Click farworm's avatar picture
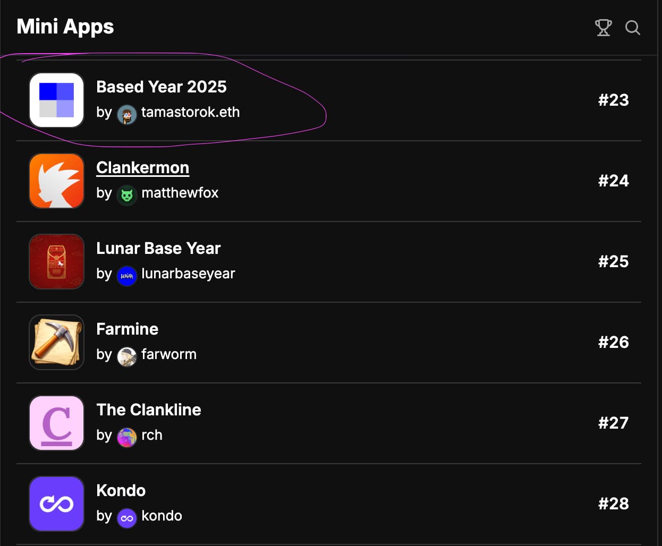662x546 pixels. tap(127, 356)
